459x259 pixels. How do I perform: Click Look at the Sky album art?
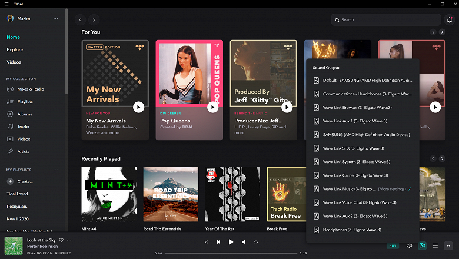point(14,245)
